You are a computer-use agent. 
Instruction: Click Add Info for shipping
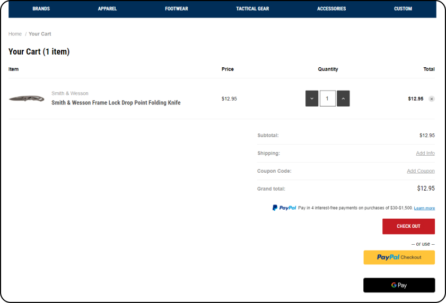[x=425, y=153]
